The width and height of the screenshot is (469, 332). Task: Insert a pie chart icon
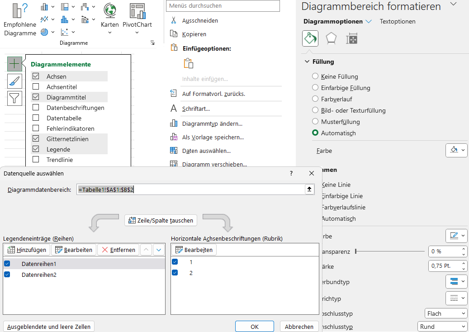pyautogui.click(x=44, y=32)
